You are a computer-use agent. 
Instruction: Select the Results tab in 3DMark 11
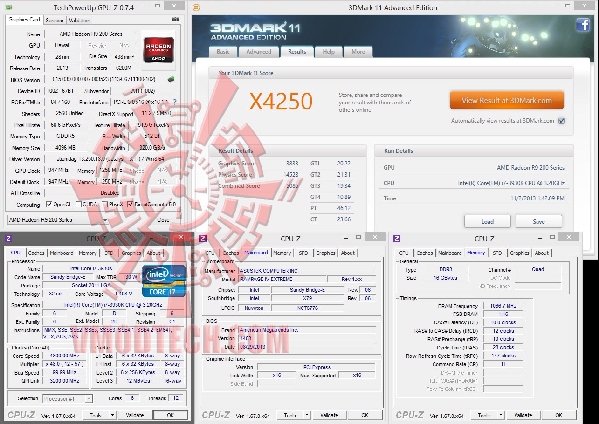[297, 52]
